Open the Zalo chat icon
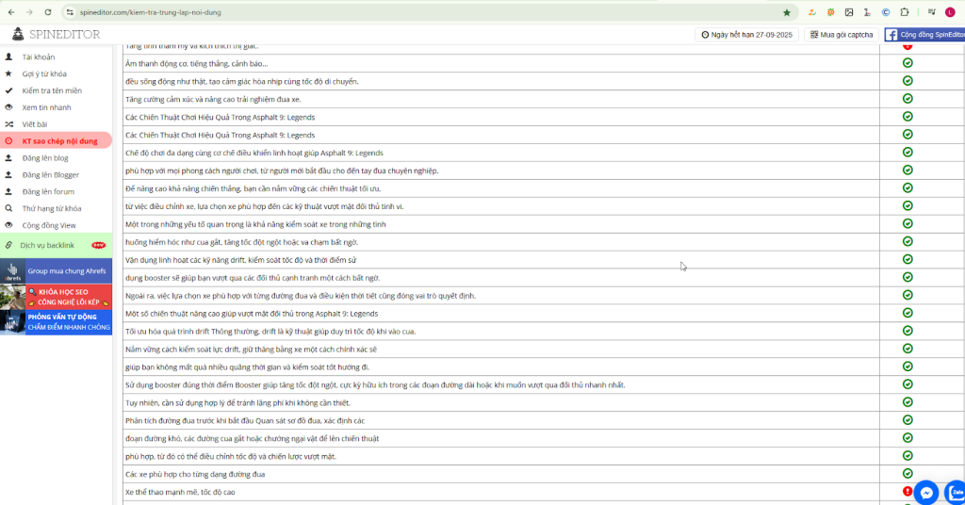The height and width of the screenshot is (505, 965). point(956,493)
